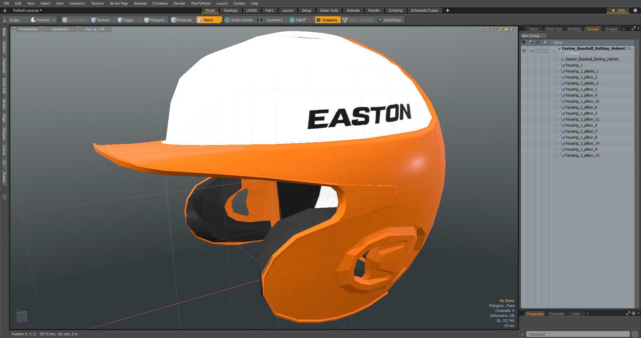This screenshot has height=338, width=641.
Task: Click the viewport zoom magnifier icon
Action: tap(494, 29)
